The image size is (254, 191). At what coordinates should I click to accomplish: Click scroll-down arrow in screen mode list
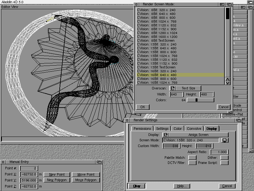point(227,83)
